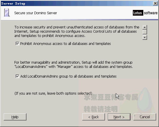The height and width of the screenshot is (127, 159).
Task: Click the scrollbar thumb of description text
Action: coord(145,32)
